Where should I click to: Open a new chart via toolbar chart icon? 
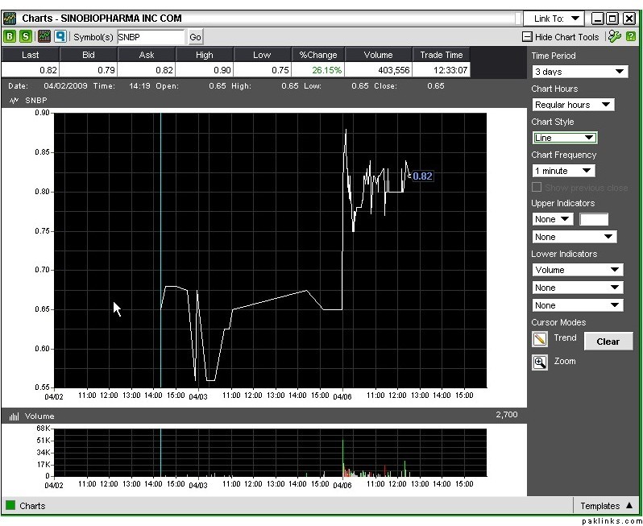click(x=44, y=36)
